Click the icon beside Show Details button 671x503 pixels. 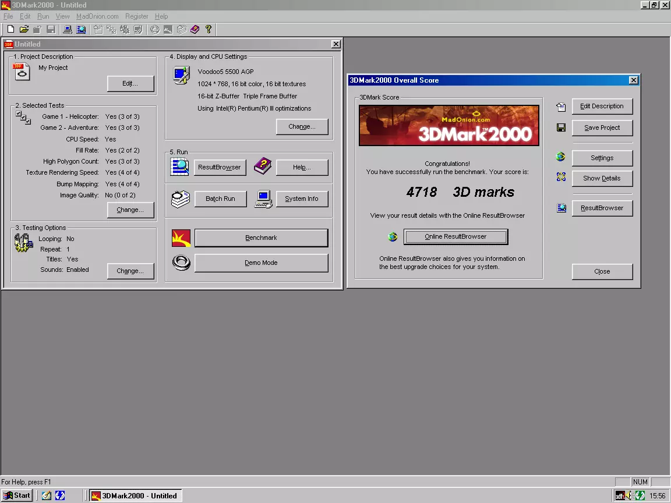point(561,176)
